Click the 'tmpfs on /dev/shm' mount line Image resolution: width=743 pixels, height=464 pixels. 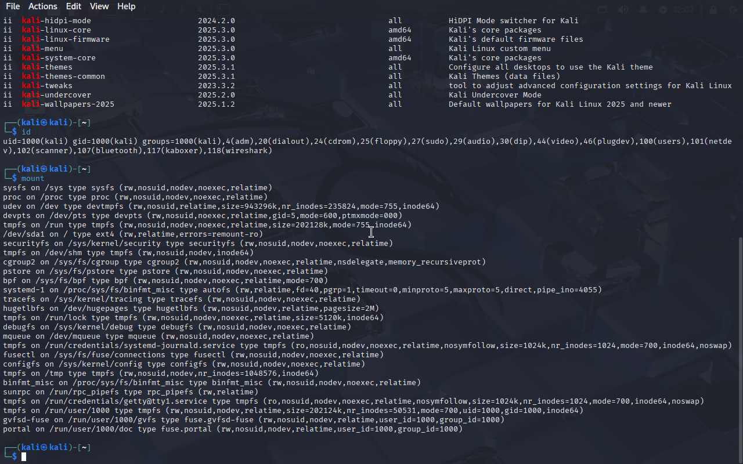[x=128, y=253]
